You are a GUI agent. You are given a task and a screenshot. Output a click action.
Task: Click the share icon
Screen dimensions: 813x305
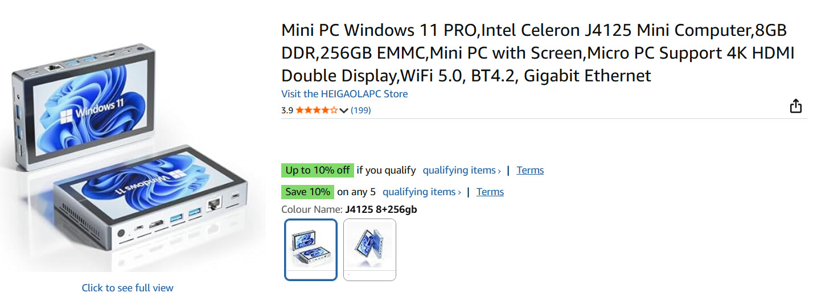click(795, 106)
